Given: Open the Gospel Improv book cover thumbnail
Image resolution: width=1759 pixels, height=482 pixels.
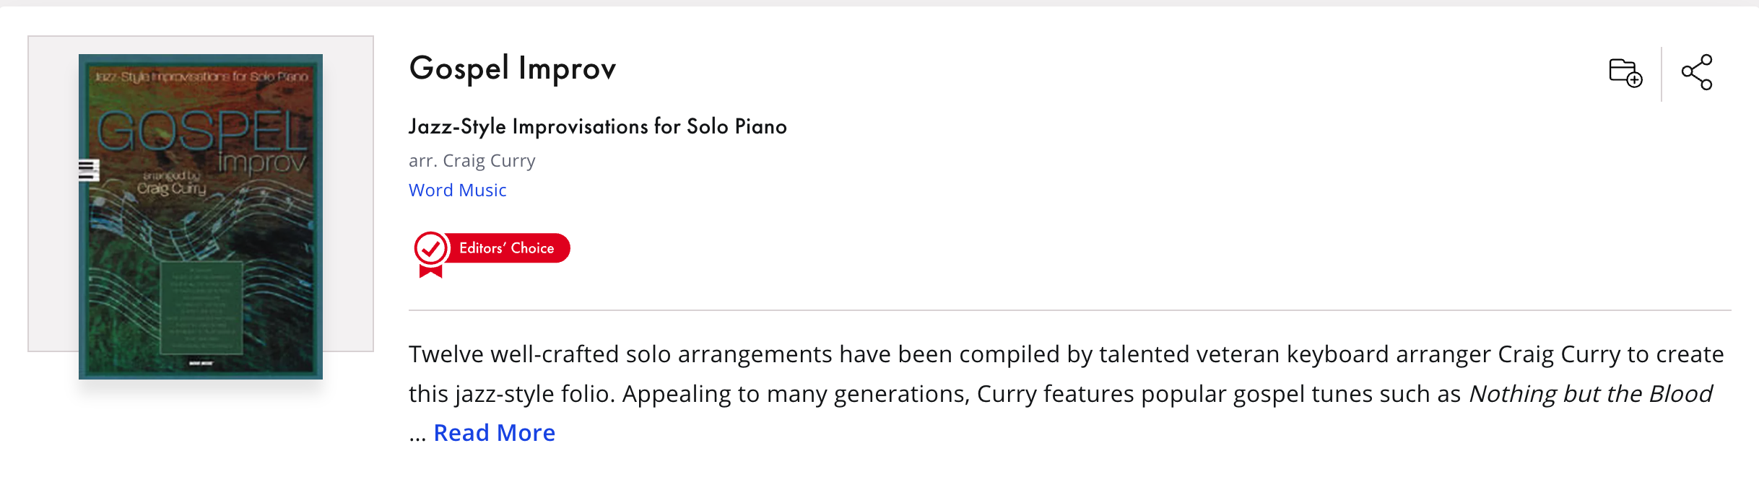Looking at the screenshot, I should pyautogui.click(x=201, y=216).
